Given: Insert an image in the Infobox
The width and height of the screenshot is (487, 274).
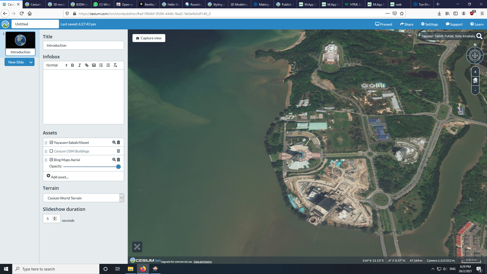Looking at the screenshot, I should 94,65.
